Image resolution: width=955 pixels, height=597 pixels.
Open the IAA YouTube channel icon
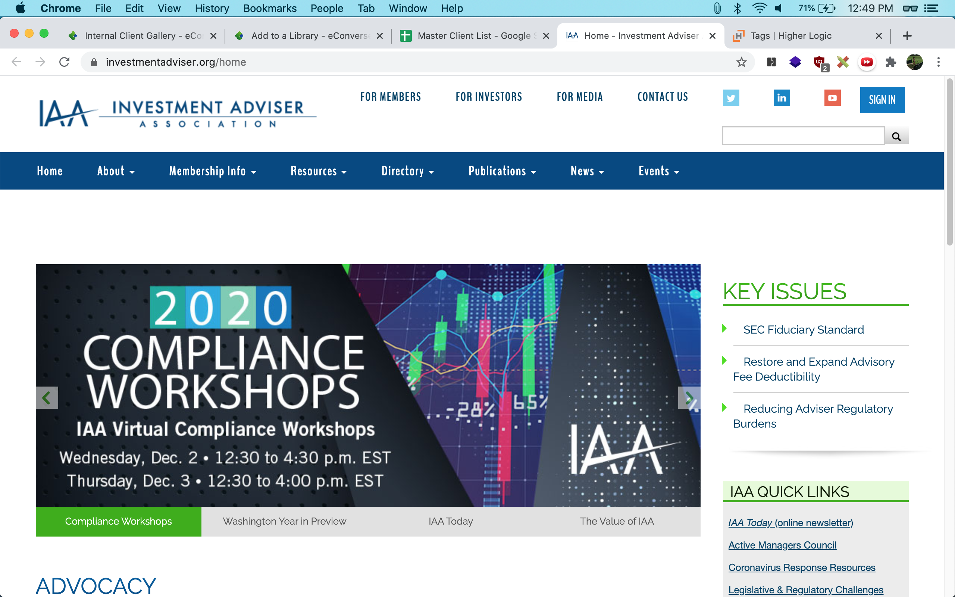click(832, 98)
